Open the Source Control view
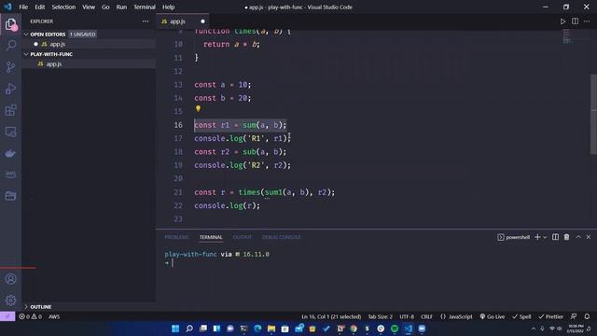 point(10,67)
